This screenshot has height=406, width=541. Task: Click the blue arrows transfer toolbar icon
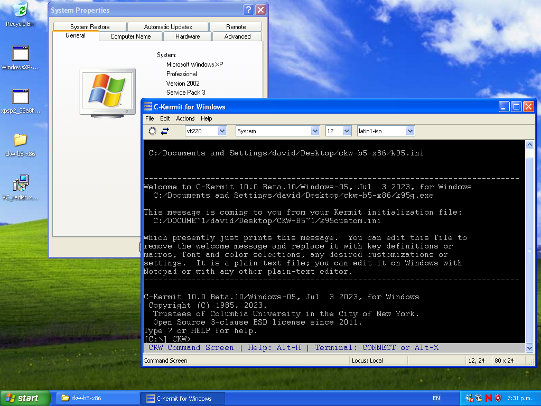pyautogui.click(x=165, y=131)
